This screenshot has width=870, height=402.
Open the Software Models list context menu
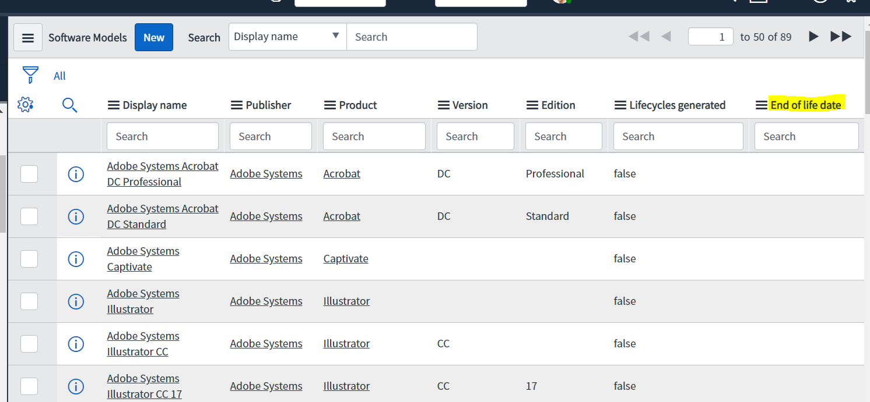(x=28, y=38)
